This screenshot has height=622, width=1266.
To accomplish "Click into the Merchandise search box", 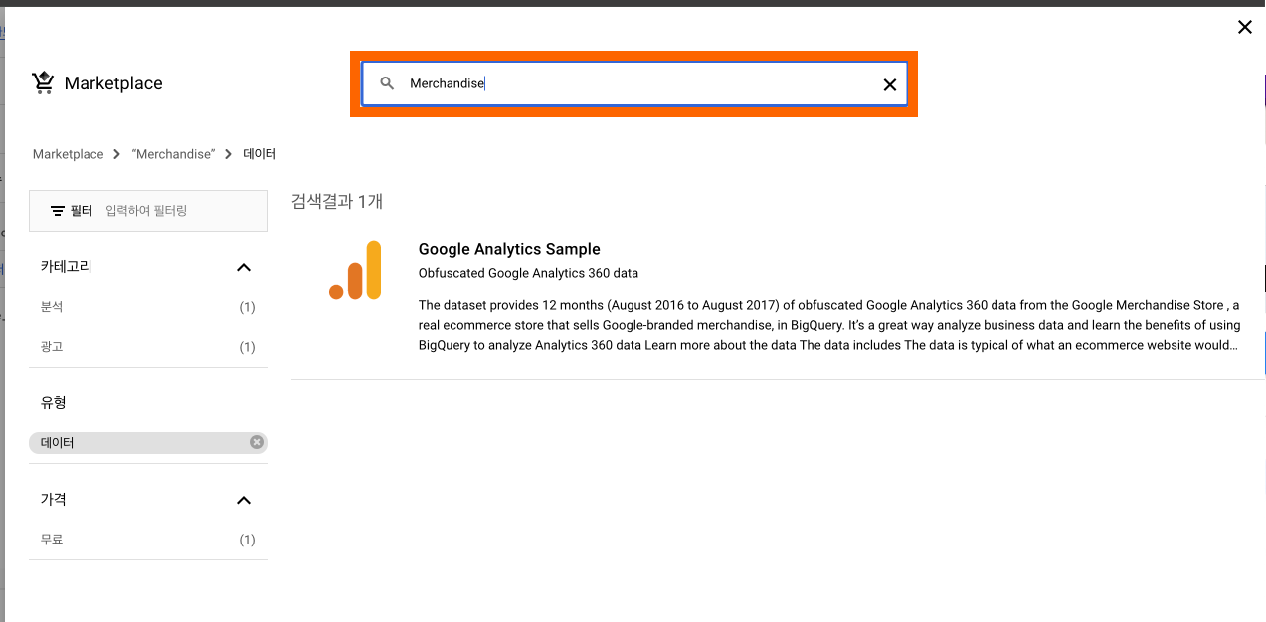I will point(634,84).
